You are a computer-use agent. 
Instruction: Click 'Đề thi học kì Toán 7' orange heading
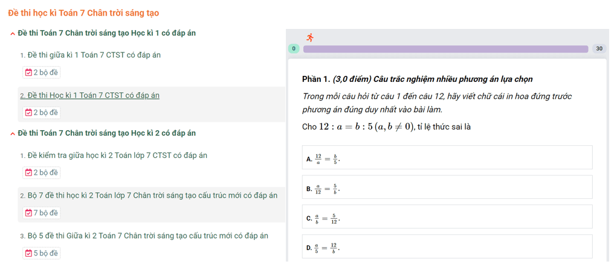83,13
